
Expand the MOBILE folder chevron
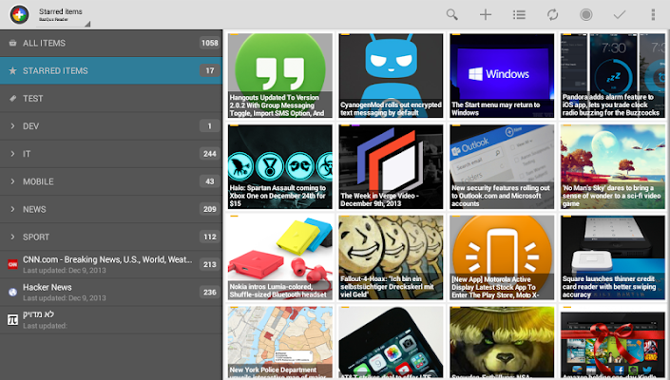[12, 181]
